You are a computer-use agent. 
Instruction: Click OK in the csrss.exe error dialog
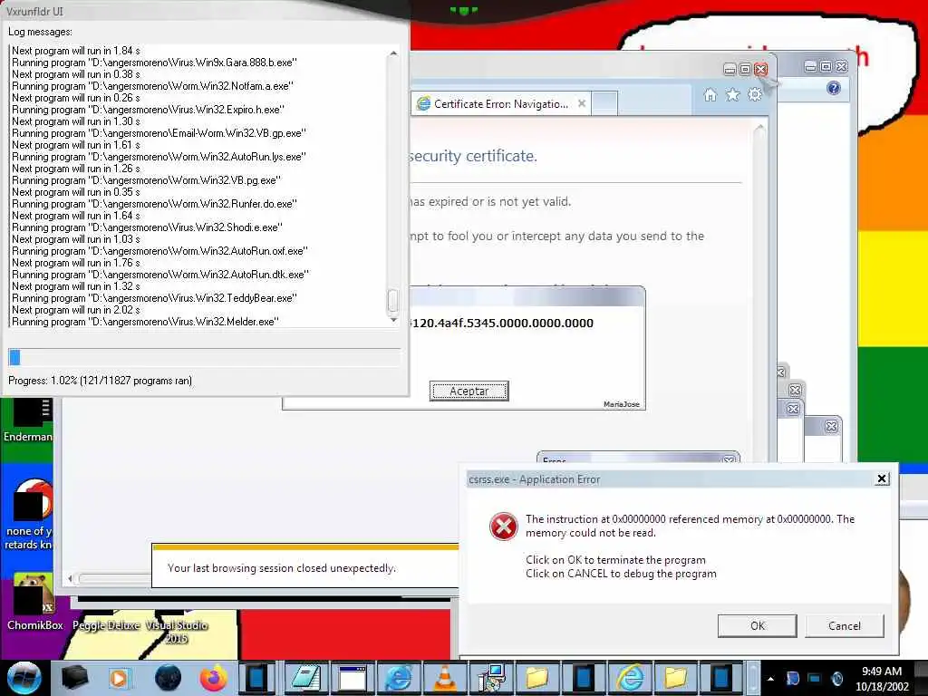point(757,625)
